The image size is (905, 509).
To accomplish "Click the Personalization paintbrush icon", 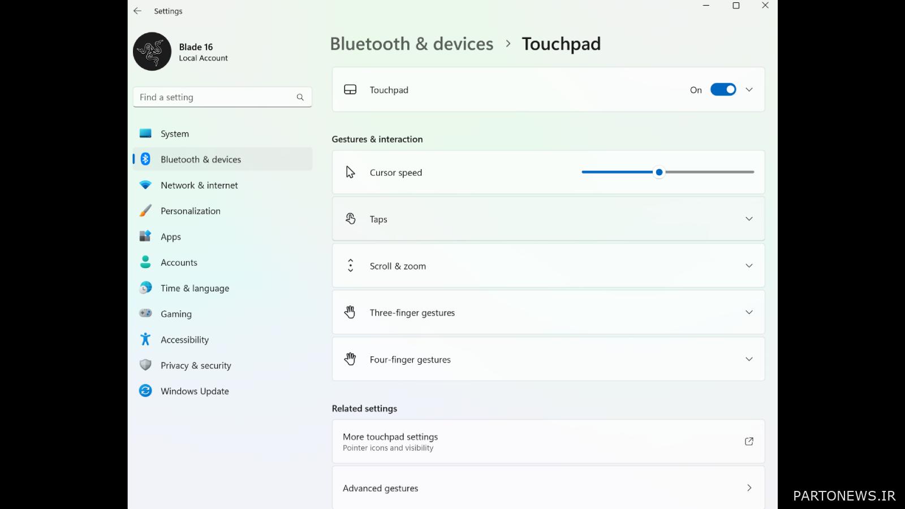I will click(145, 211).
